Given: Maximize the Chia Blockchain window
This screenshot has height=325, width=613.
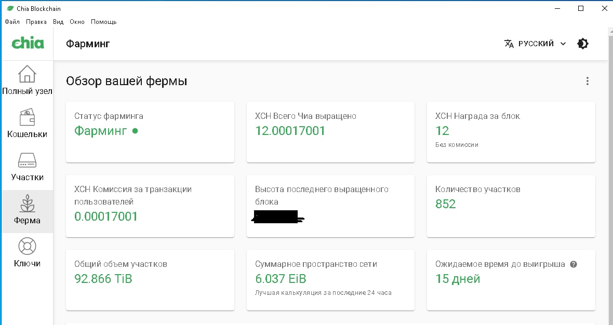Looking at the screenshot, I should click(581, 8).
